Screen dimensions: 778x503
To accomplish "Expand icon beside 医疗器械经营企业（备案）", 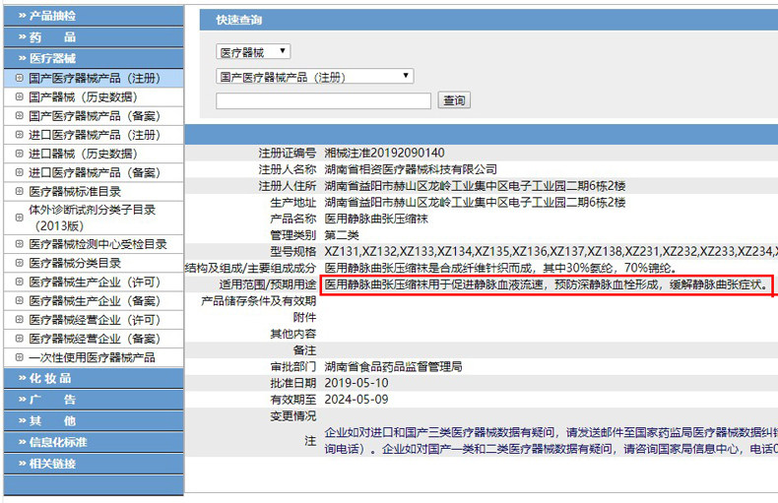I will (20, 338).
